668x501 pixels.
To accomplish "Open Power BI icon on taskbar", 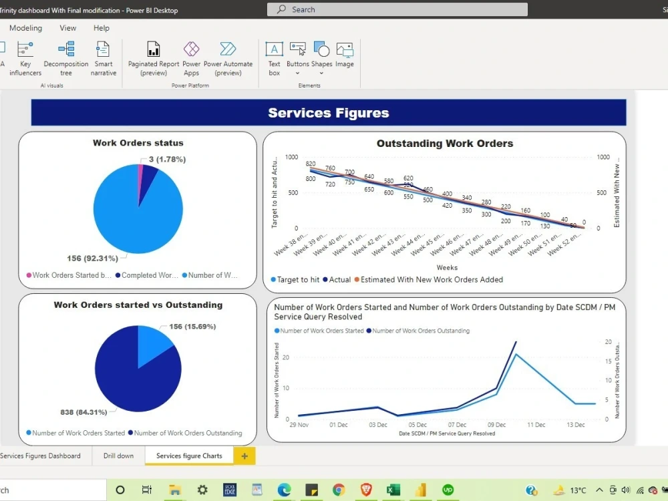I will click(420, 490).
